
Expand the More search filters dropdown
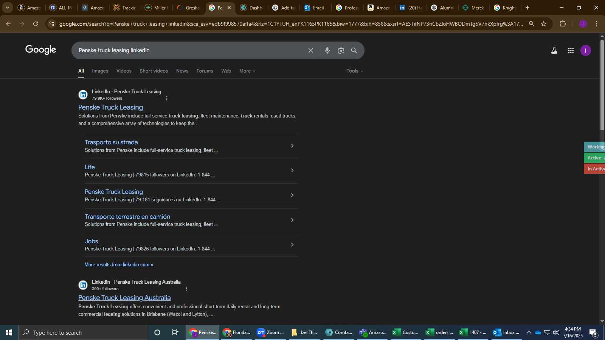247,71
